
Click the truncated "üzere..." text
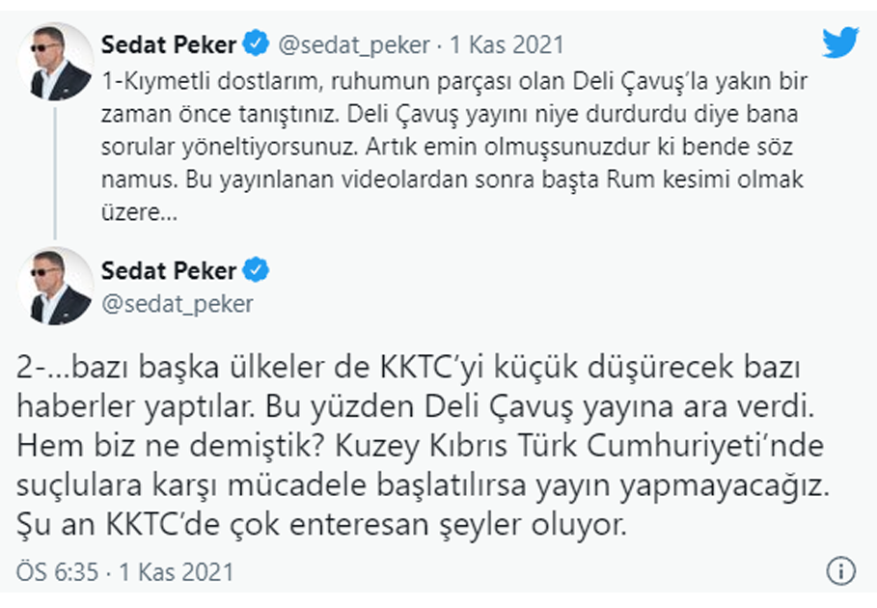(139, 212)
